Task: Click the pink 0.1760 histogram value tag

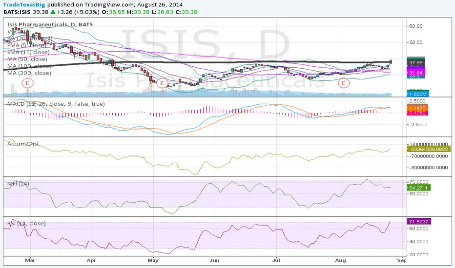Action: 417,113
